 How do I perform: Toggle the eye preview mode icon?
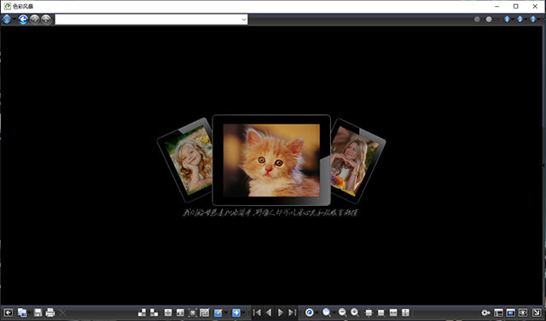click(523, 313)
